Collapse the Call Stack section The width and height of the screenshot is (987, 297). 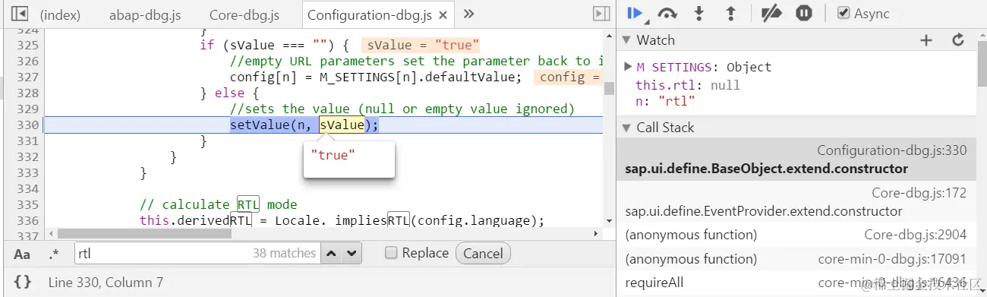click(x=626, y=128)
